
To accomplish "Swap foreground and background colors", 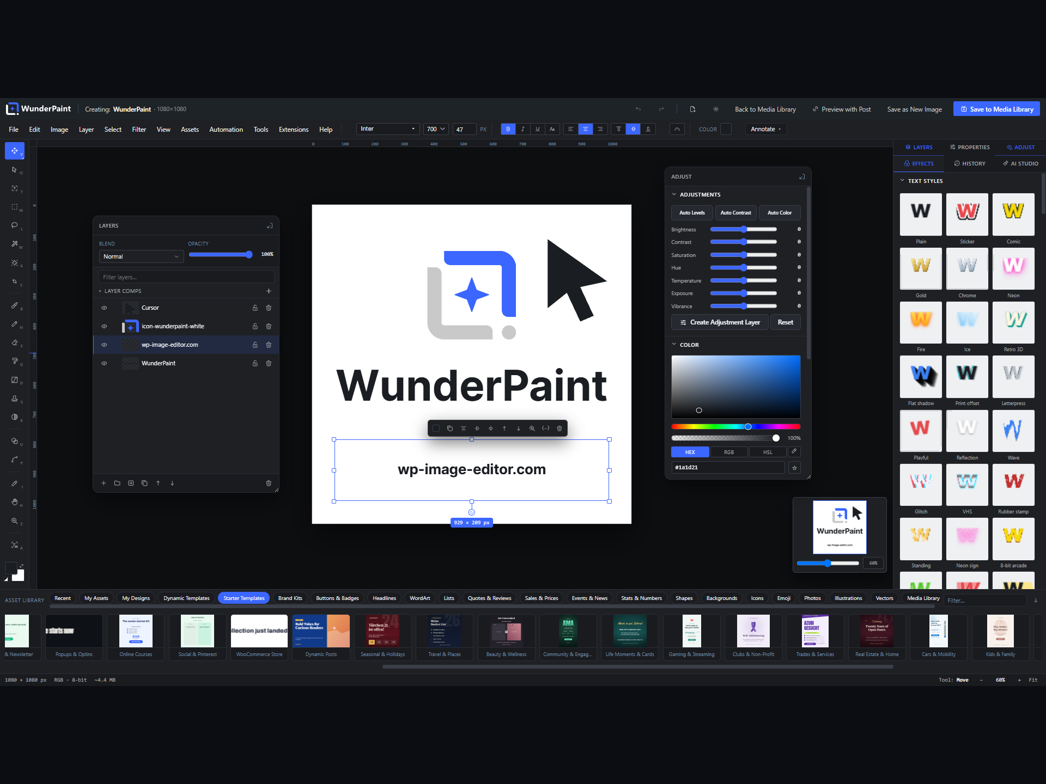I will (x=21, y=566).
